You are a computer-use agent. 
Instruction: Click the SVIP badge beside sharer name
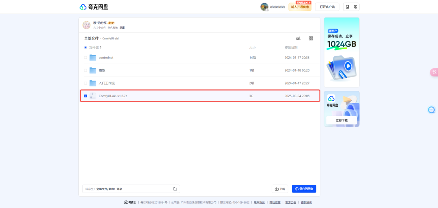(x=111, y=23)
